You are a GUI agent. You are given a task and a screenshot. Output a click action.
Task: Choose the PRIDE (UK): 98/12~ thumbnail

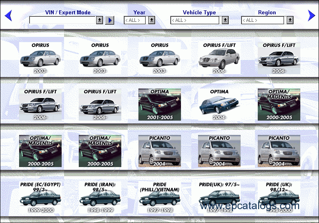[x=279, y=198]
